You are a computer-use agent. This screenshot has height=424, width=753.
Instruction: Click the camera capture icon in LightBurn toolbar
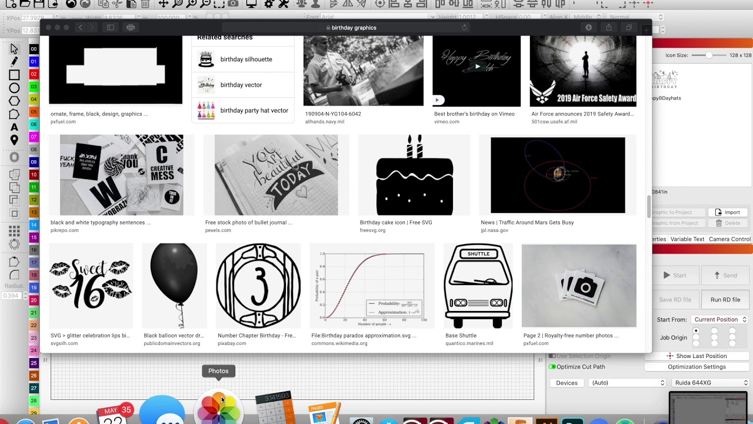pos(234,4)
